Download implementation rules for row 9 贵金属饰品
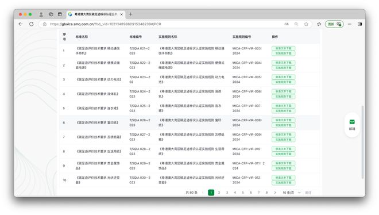Image resolution: width=379 pixels, height=215 pixels. click(283, 168)
